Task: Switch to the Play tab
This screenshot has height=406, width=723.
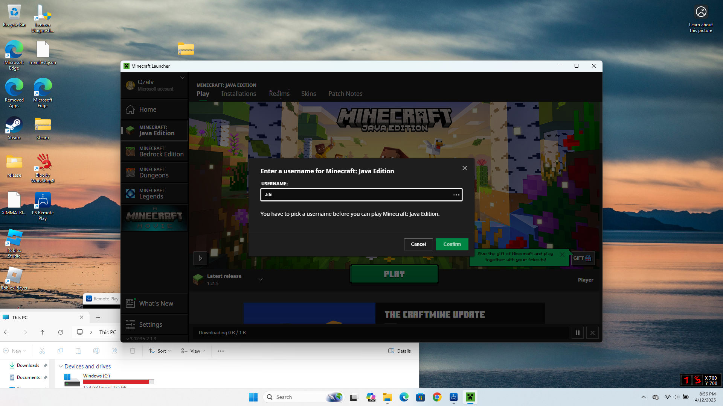Action: click(x=203, y=94)
